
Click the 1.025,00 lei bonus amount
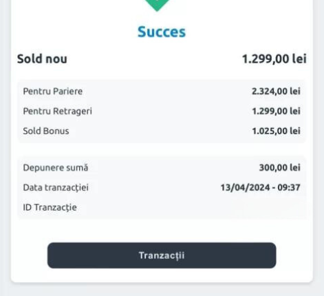[x=277, y=131]
